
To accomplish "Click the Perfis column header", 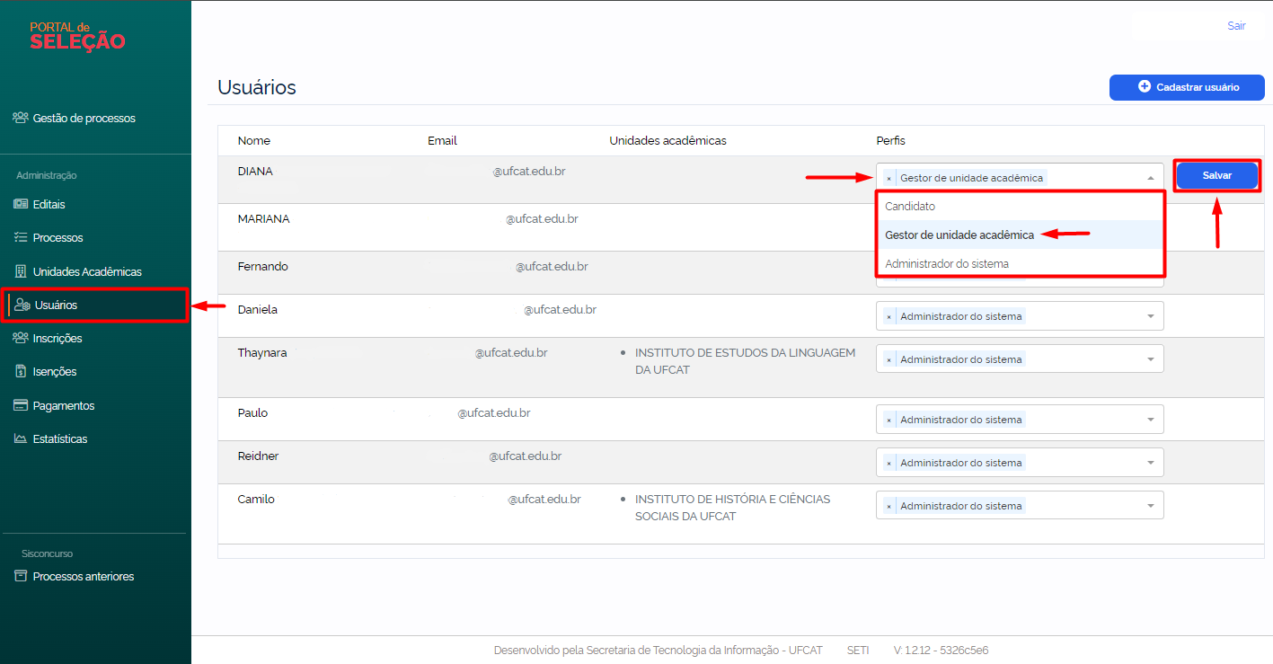I will (x=891, y=140).
